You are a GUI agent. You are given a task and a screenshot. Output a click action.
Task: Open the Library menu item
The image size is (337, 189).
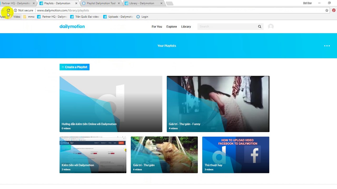pos(186,27)
